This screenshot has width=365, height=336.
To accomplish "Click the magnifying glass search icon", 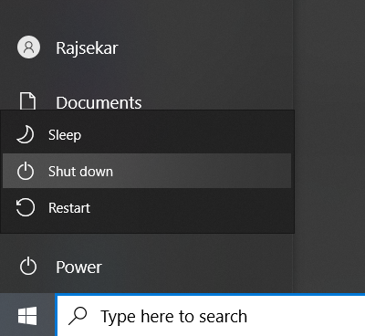I will 78,316.
